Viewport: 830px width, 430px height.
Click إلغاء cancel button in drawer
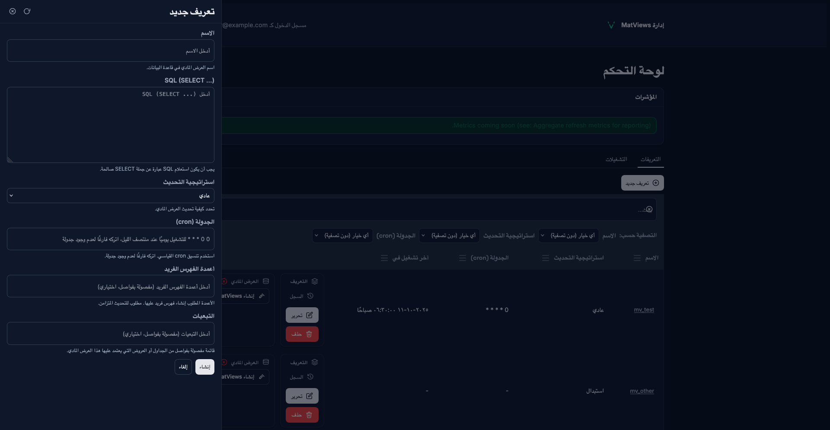[183, 367]
